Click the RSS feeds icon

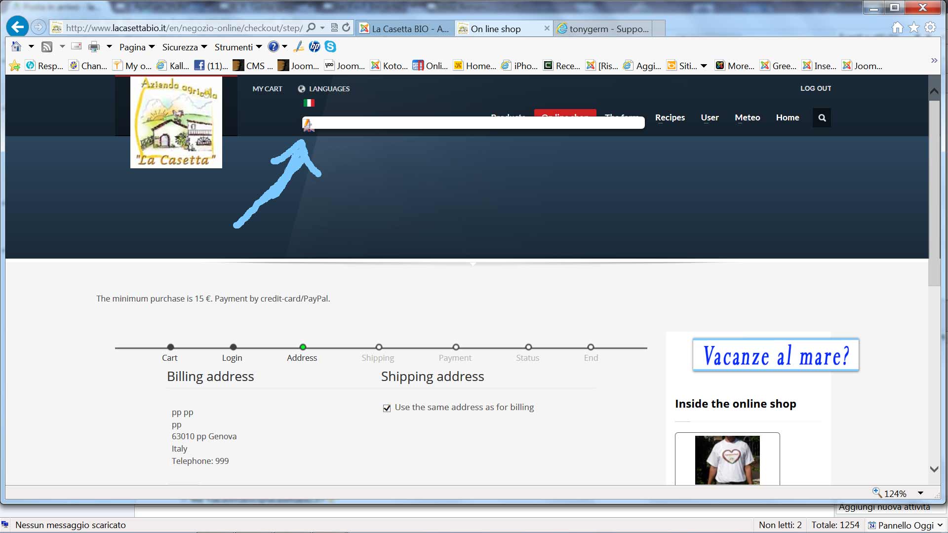(47, 47)
